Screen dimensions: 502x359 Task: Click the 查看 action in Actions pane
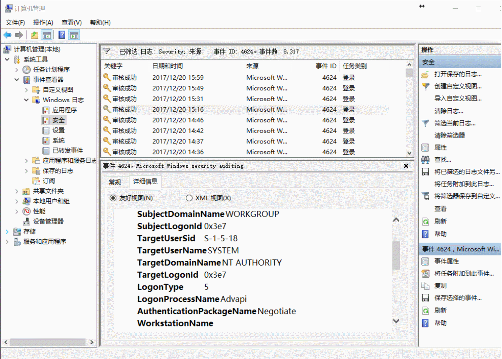[440, 209]
